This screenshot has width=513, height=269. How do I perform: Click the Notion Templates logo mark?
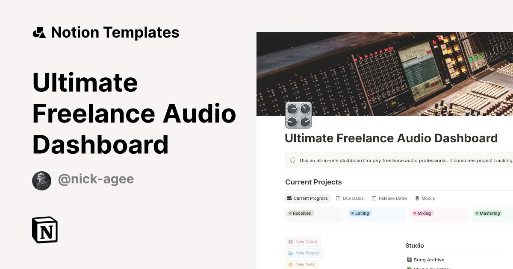pyautogui.click(x=39, y=32)
